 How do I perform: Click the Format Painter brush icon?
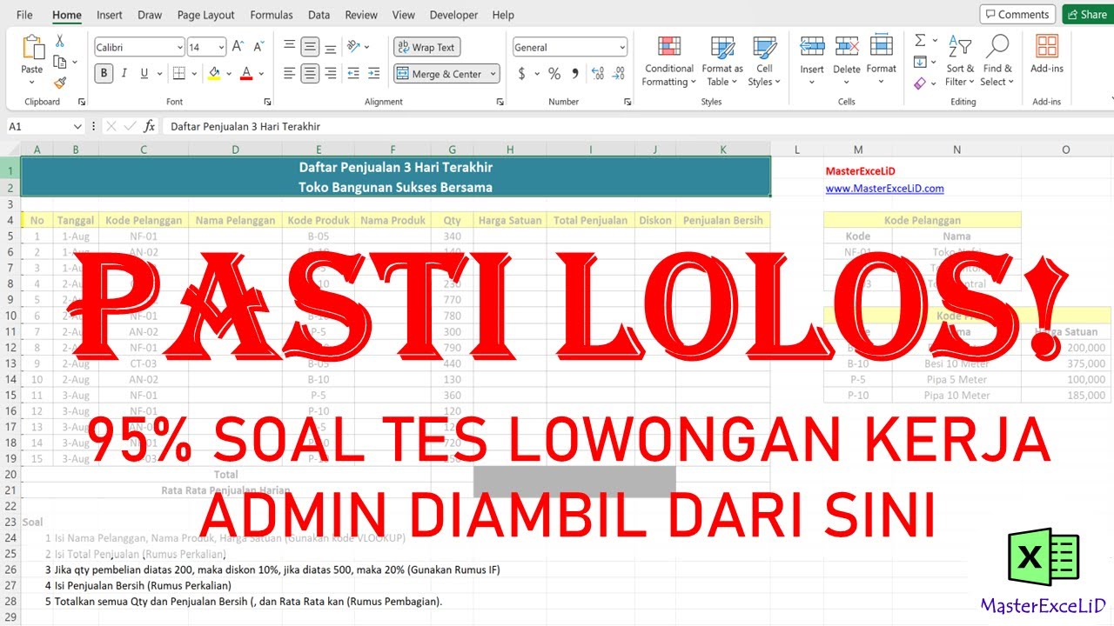click(x=60, y=83)
